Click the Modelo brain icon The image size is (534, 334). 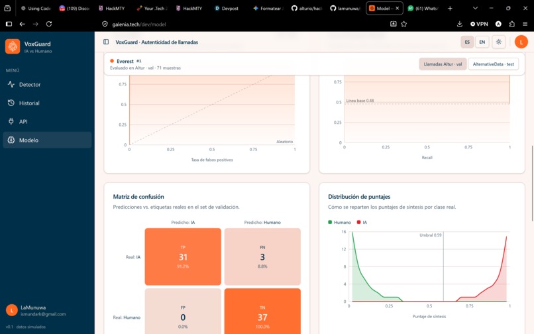pos(11,140)
